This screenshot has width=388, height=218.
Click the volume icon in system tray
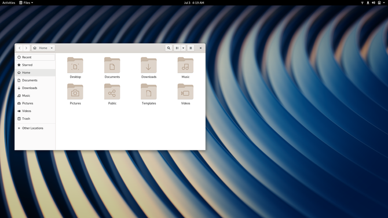click(374, 3)
